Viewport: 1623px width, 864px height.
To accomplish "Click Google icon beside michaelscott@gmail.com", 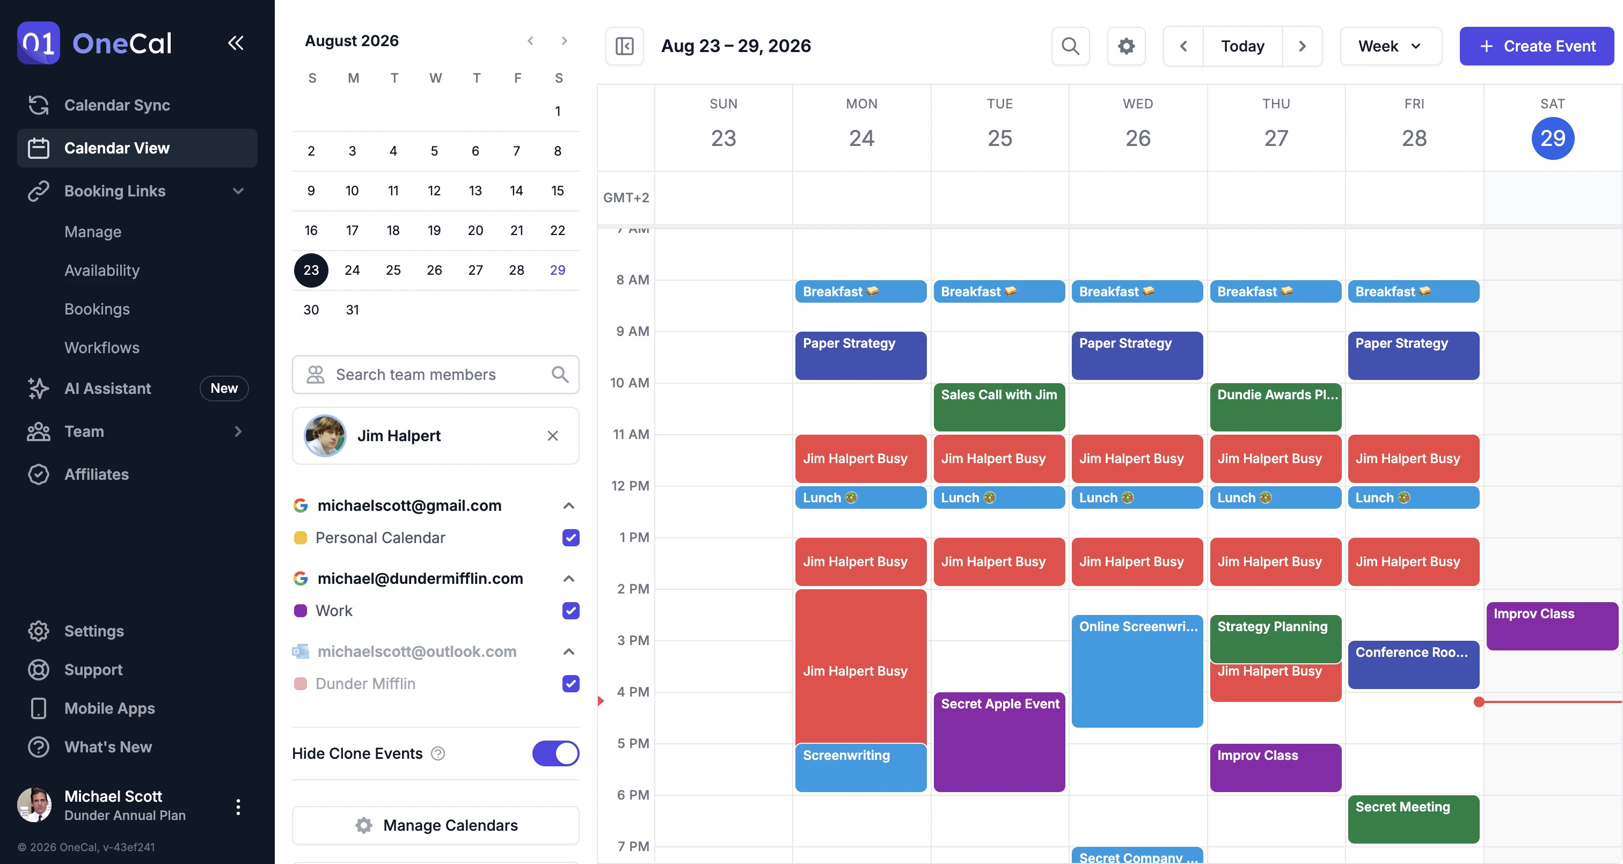I will [301, 506].
